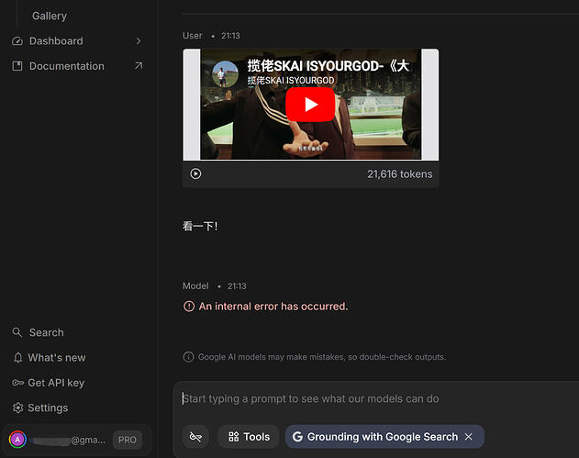Click the PRO badge

(128, 440)
